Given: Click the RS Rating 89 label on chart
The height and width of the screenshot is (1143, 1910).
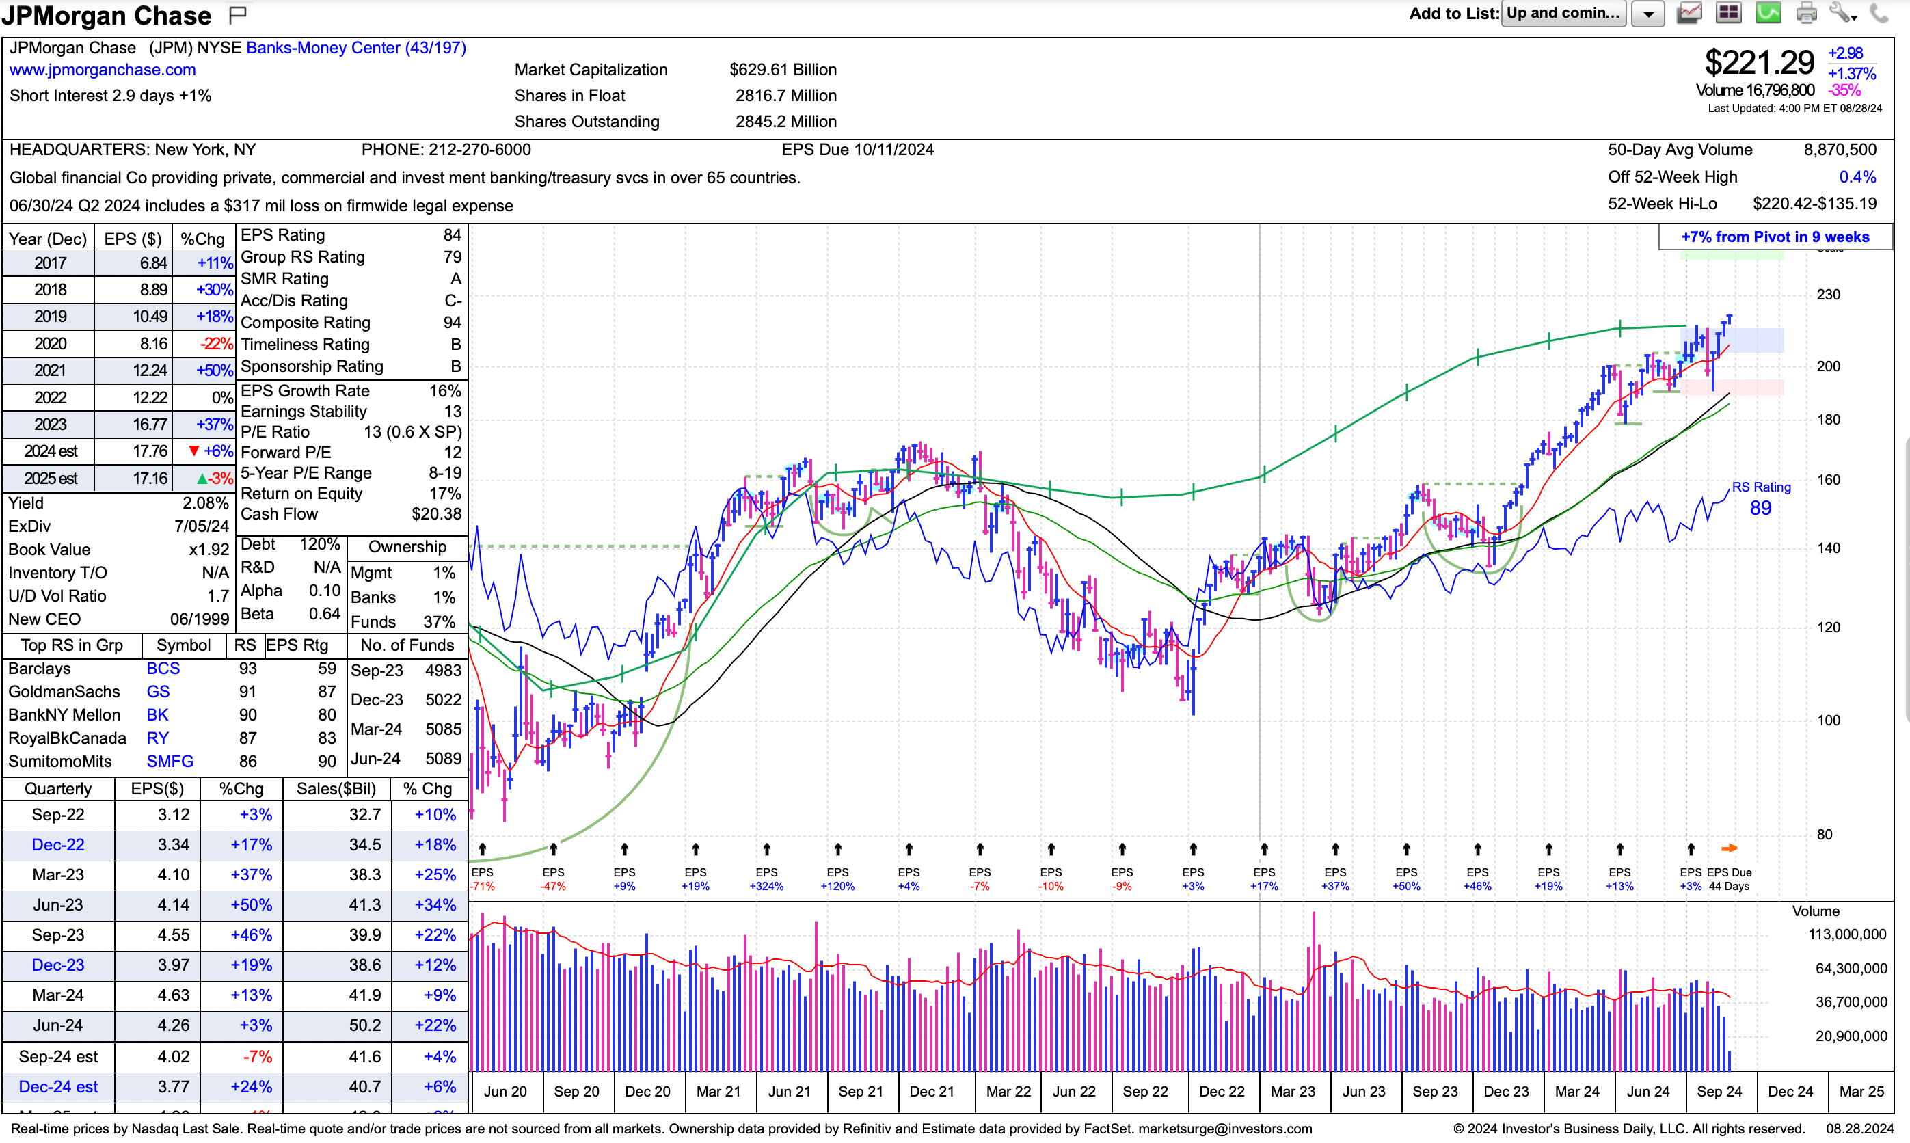Looking at the screenshot, I should pos(1760,499).
